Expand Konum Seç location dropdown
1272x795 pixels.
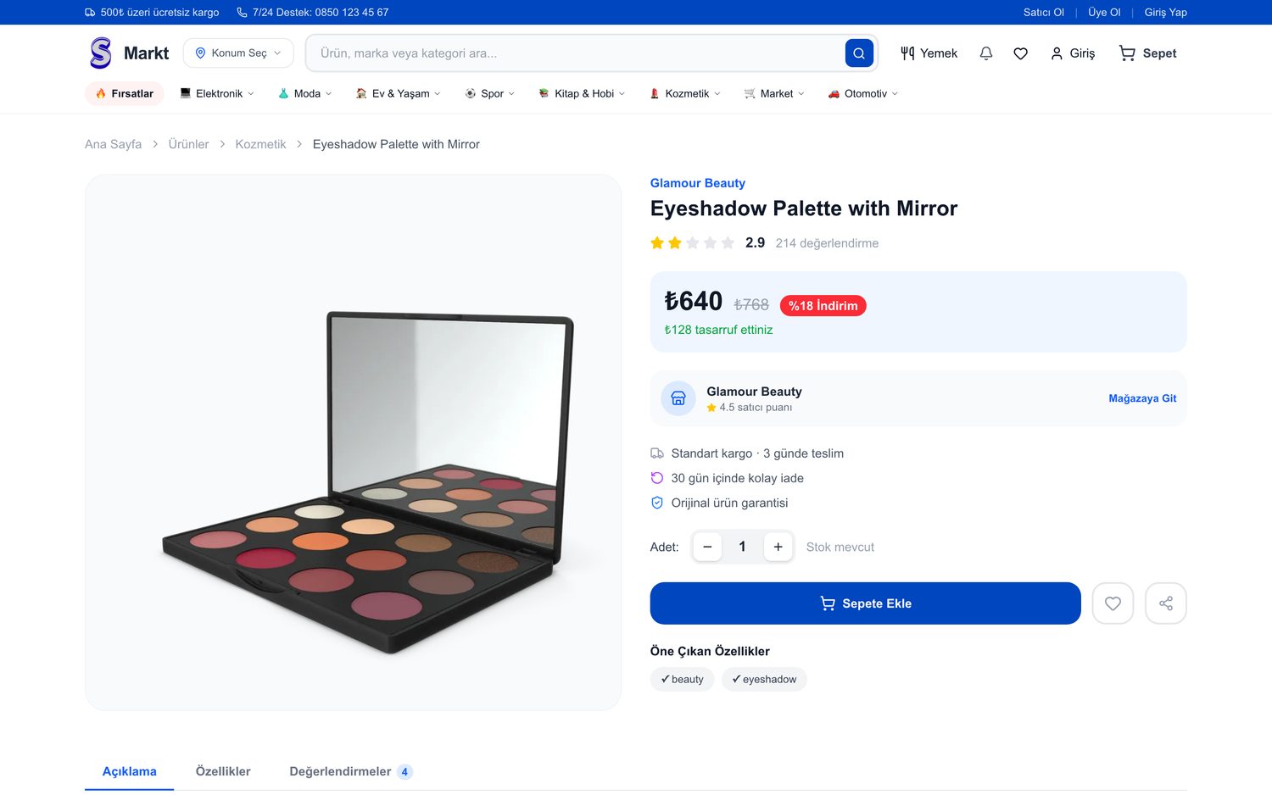238,53
